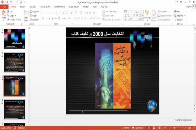
Task: Open the Section dropdown
Action: 35,20
